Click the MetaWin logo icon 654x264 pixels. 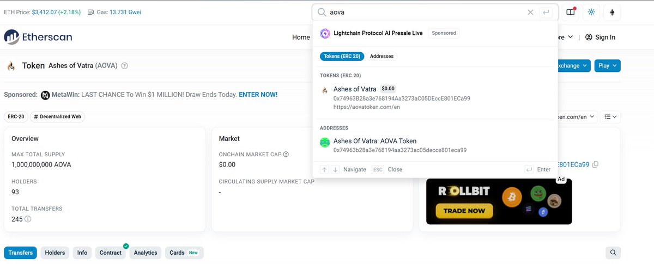coord(46,95)
